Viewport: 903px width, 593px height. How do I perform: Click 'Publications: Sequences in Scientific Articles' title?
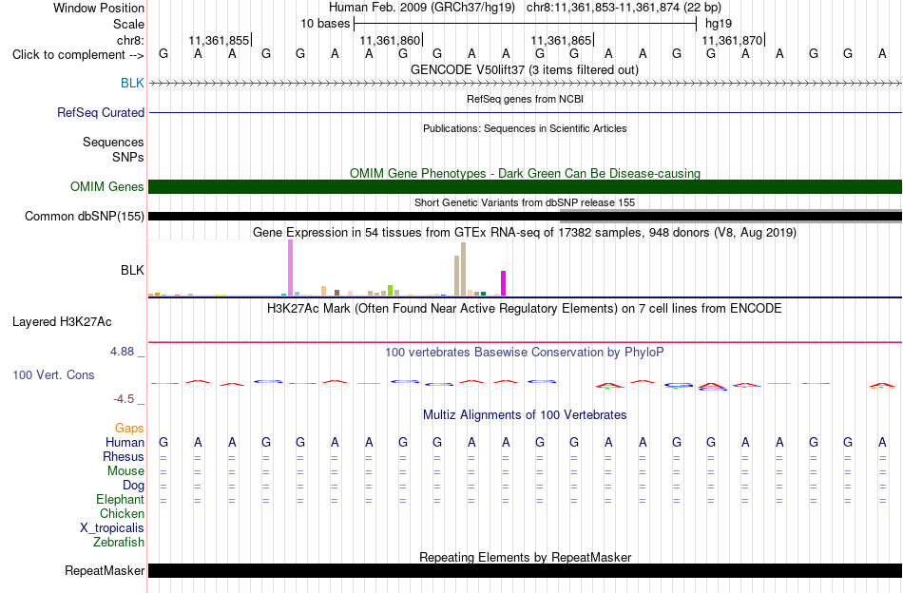point(525,128)
